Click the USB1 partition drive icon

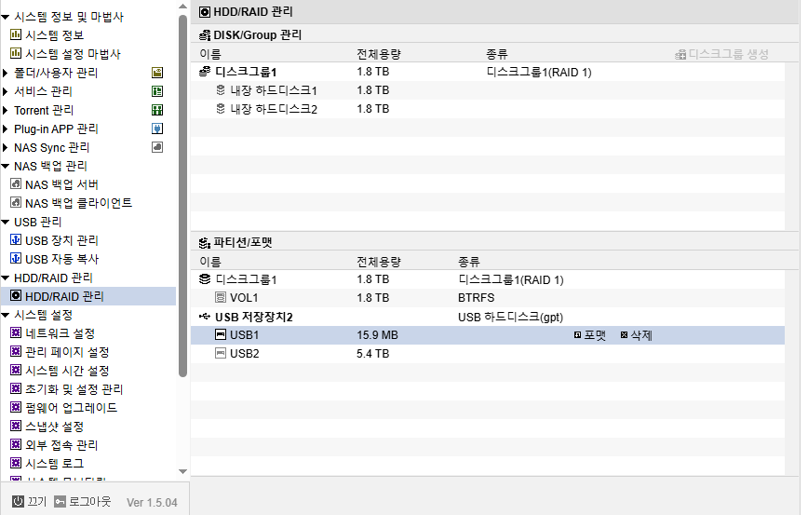(x=221, y=335)
